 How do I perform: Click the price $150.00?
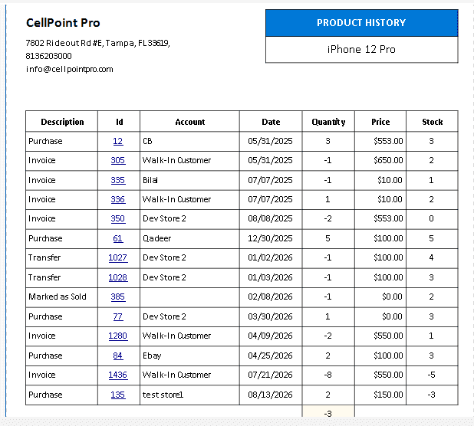[388, 395]
